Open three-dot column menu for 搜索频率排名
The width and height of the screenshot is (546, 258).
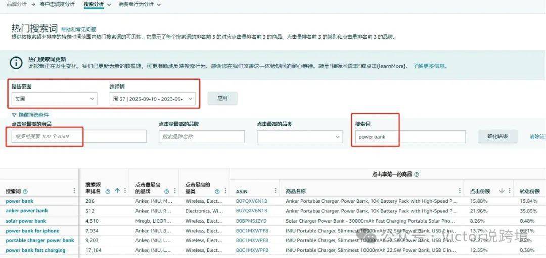(x=125, y=191)
